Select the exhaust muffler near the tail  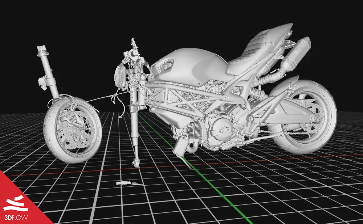[x=296, y=54]
